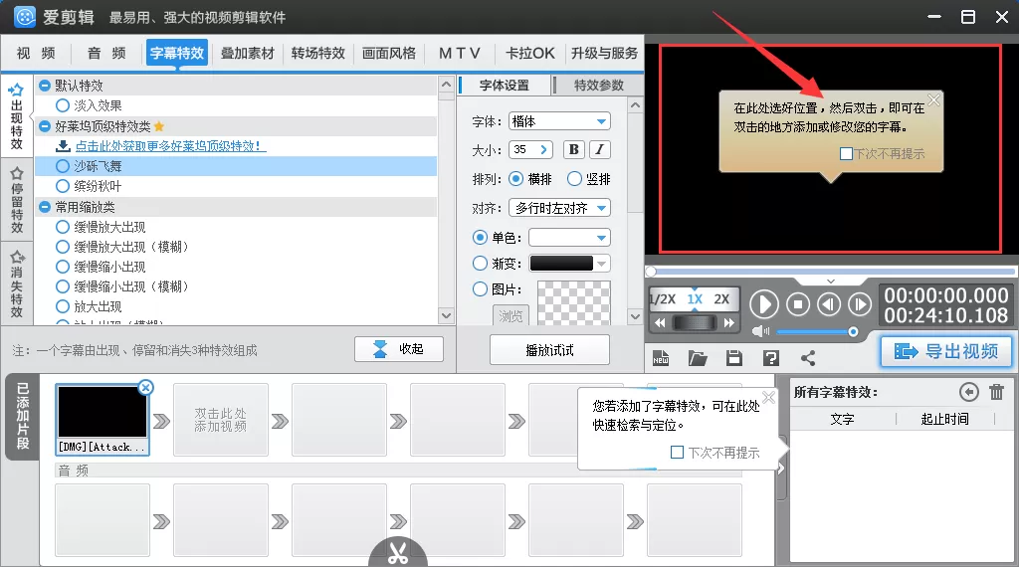1019x567 pixels.
Task: Click the round back-arrow icon in the subtitle effects list
Action: click(x=968, y=392)
